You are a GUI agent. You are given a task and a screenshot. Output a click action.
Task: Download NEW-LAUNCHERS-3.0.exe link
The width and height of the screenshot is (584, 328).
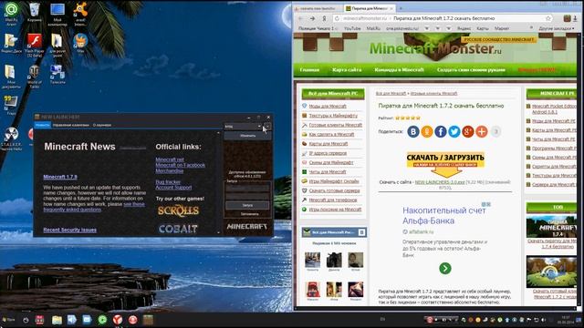click(440, 182)
